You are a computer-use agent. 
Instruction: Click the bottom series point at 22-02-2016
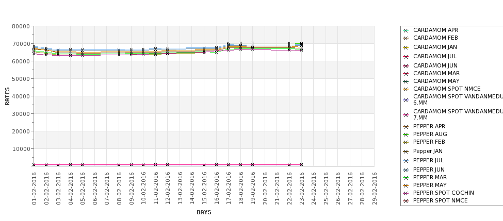point(289,165)
